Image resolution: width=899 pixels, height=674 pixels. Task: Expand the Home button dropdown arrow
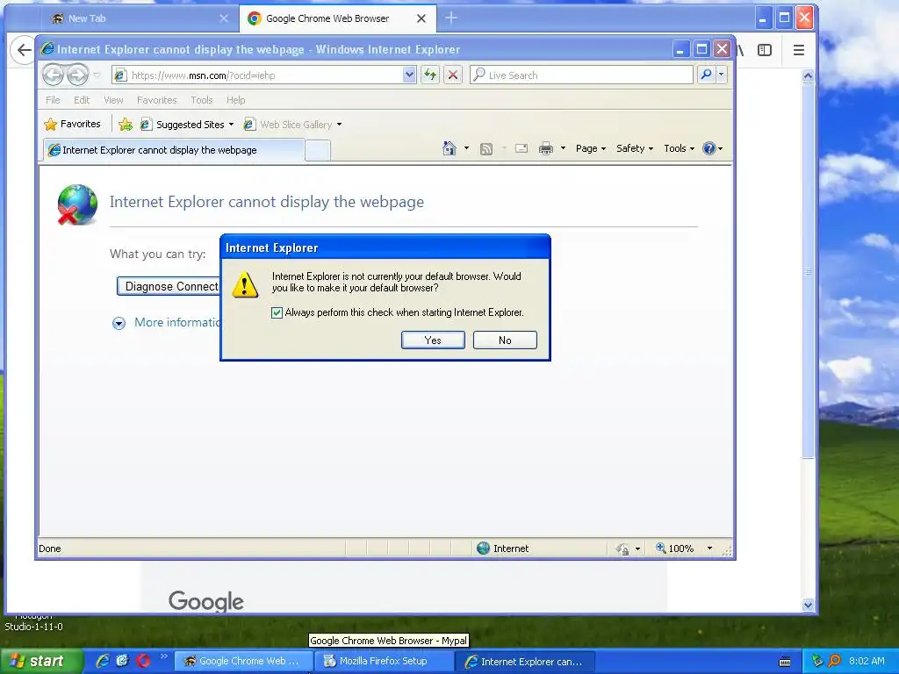[x=466, y=148]
